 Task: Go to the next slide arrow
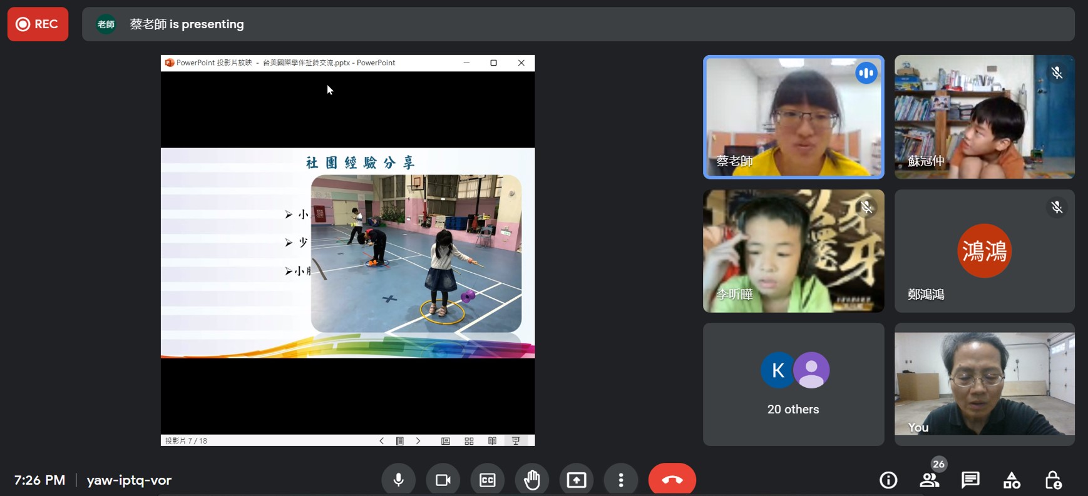(418, 441)
